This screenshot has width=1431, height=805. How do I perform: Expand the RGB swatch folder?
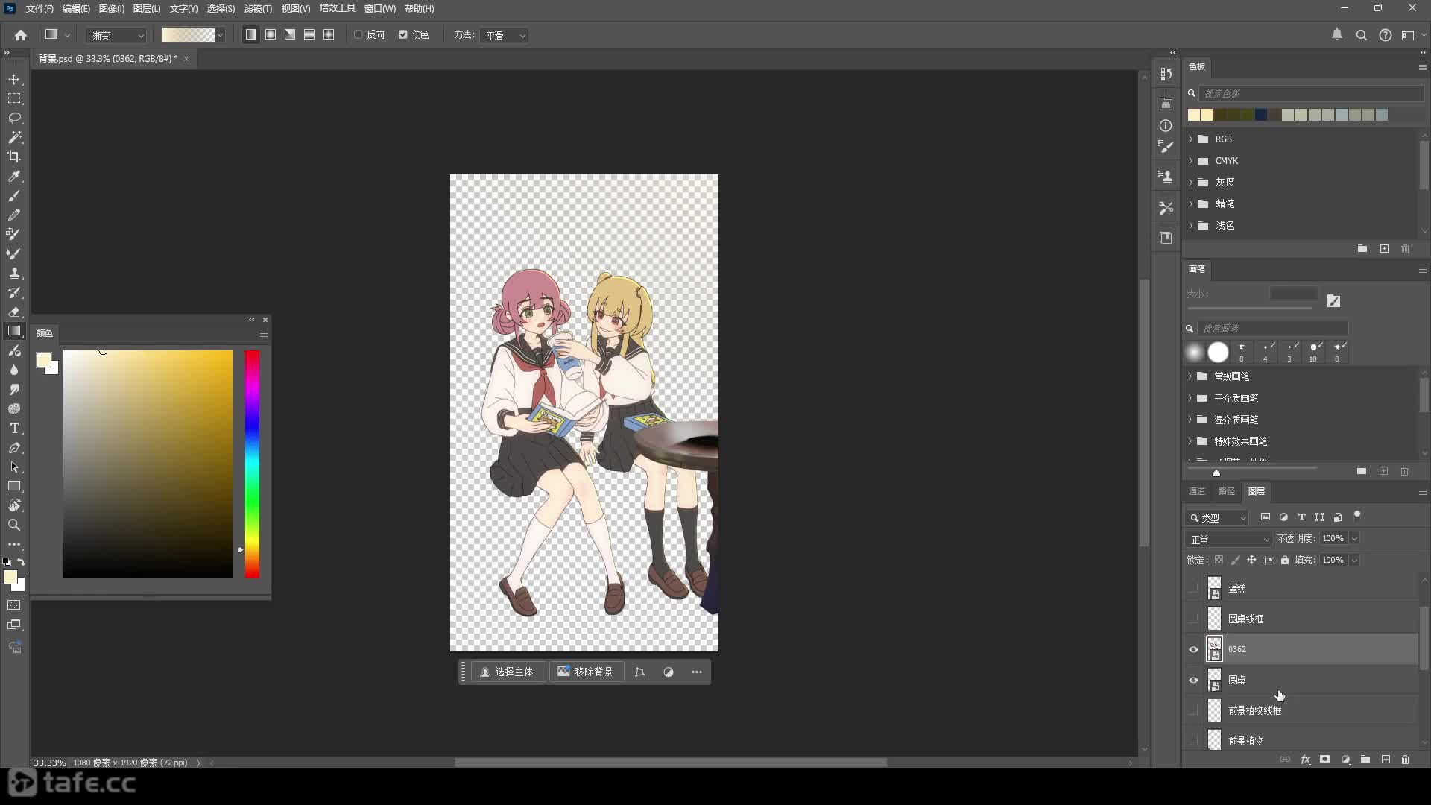click(x=1190, y=139)
